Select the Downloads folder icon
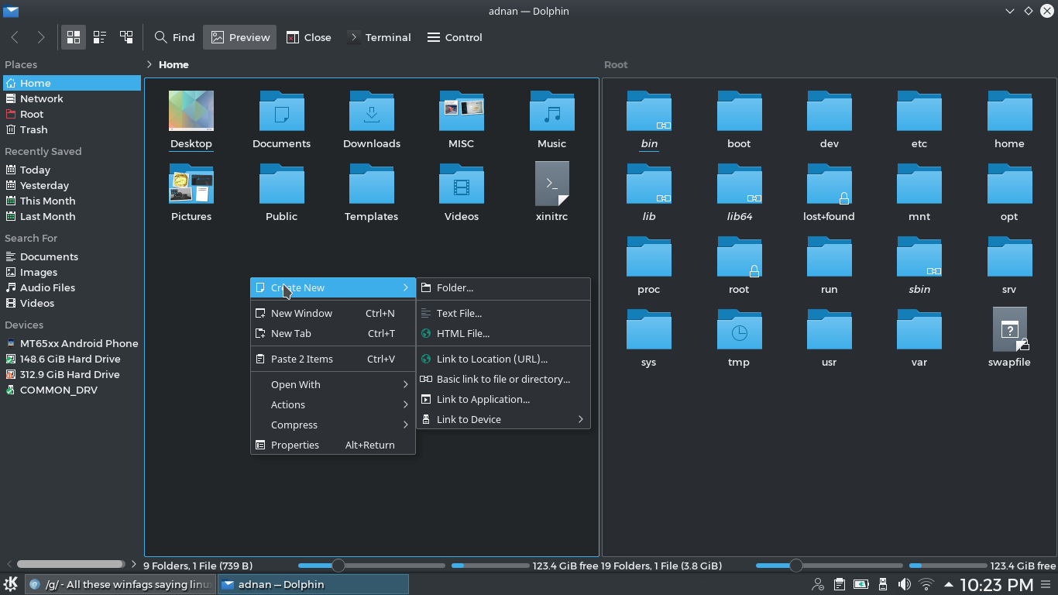Image resolution: width=1058 pixels, height=595 pixels. [372, 111]
